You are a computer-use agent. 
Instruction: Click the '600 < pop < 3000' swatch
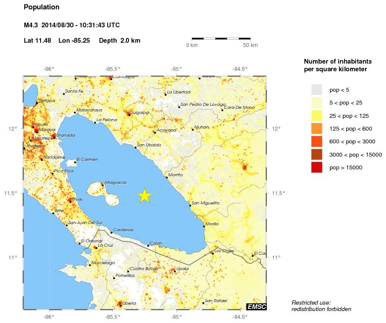tap(316, 142)
